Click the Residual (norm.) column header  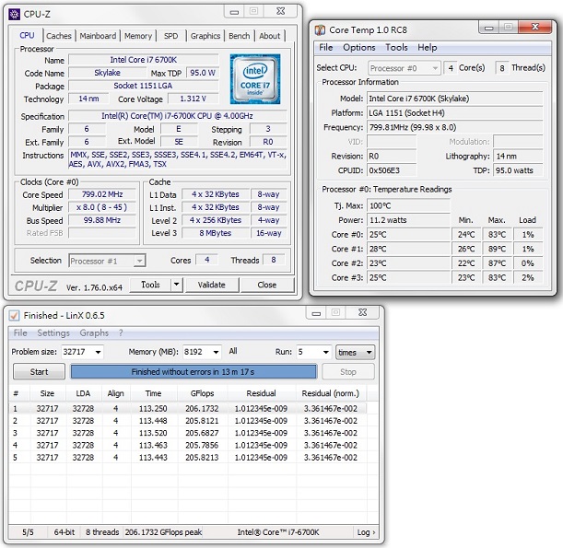click(330, 393)
